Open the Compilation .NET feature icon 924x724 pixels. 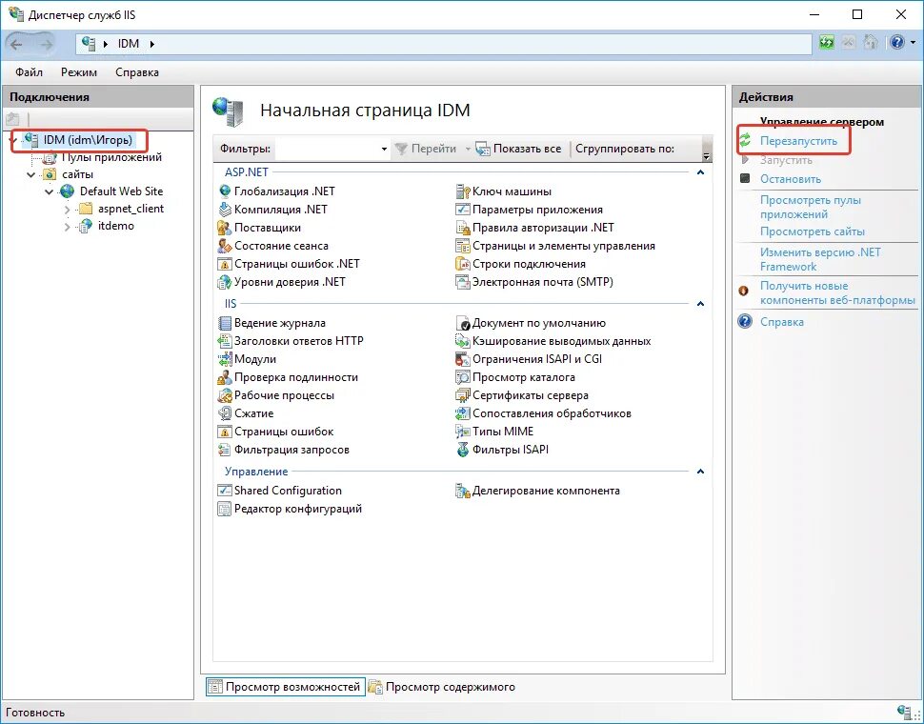click(225, 210)
